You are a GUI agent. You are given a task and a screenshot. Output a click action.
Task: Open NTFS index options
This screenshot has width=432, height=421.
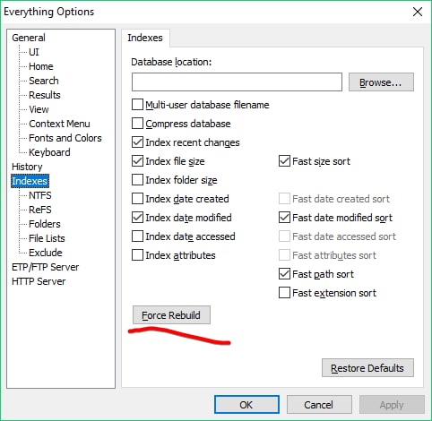(x=40, y=195)
